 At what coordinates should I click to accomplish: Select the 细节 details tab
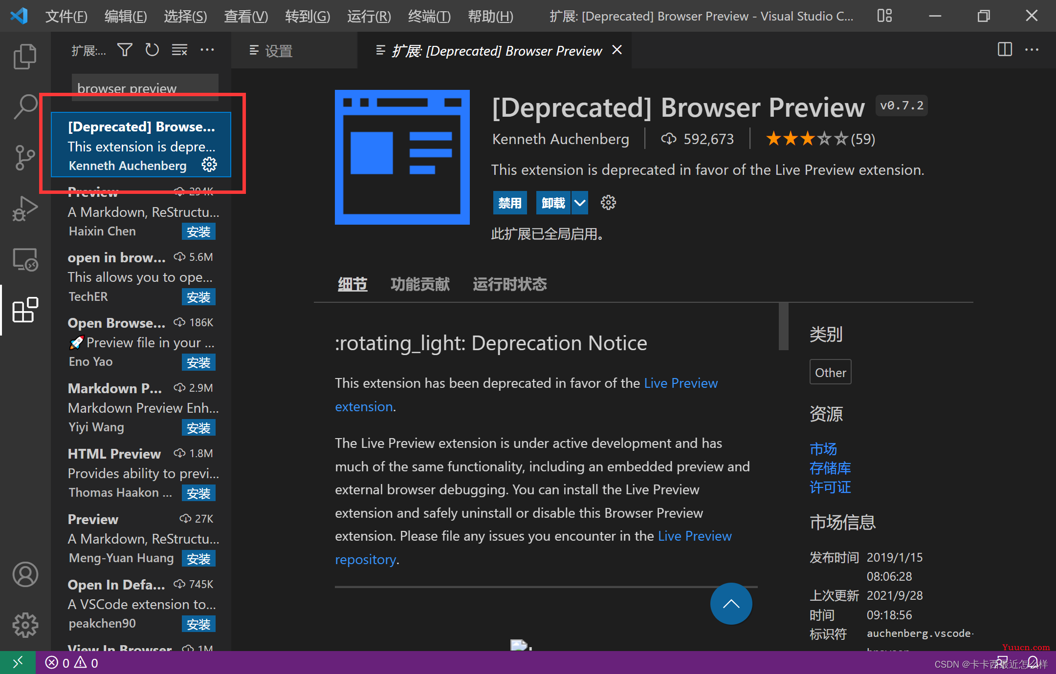pos(352,284)
